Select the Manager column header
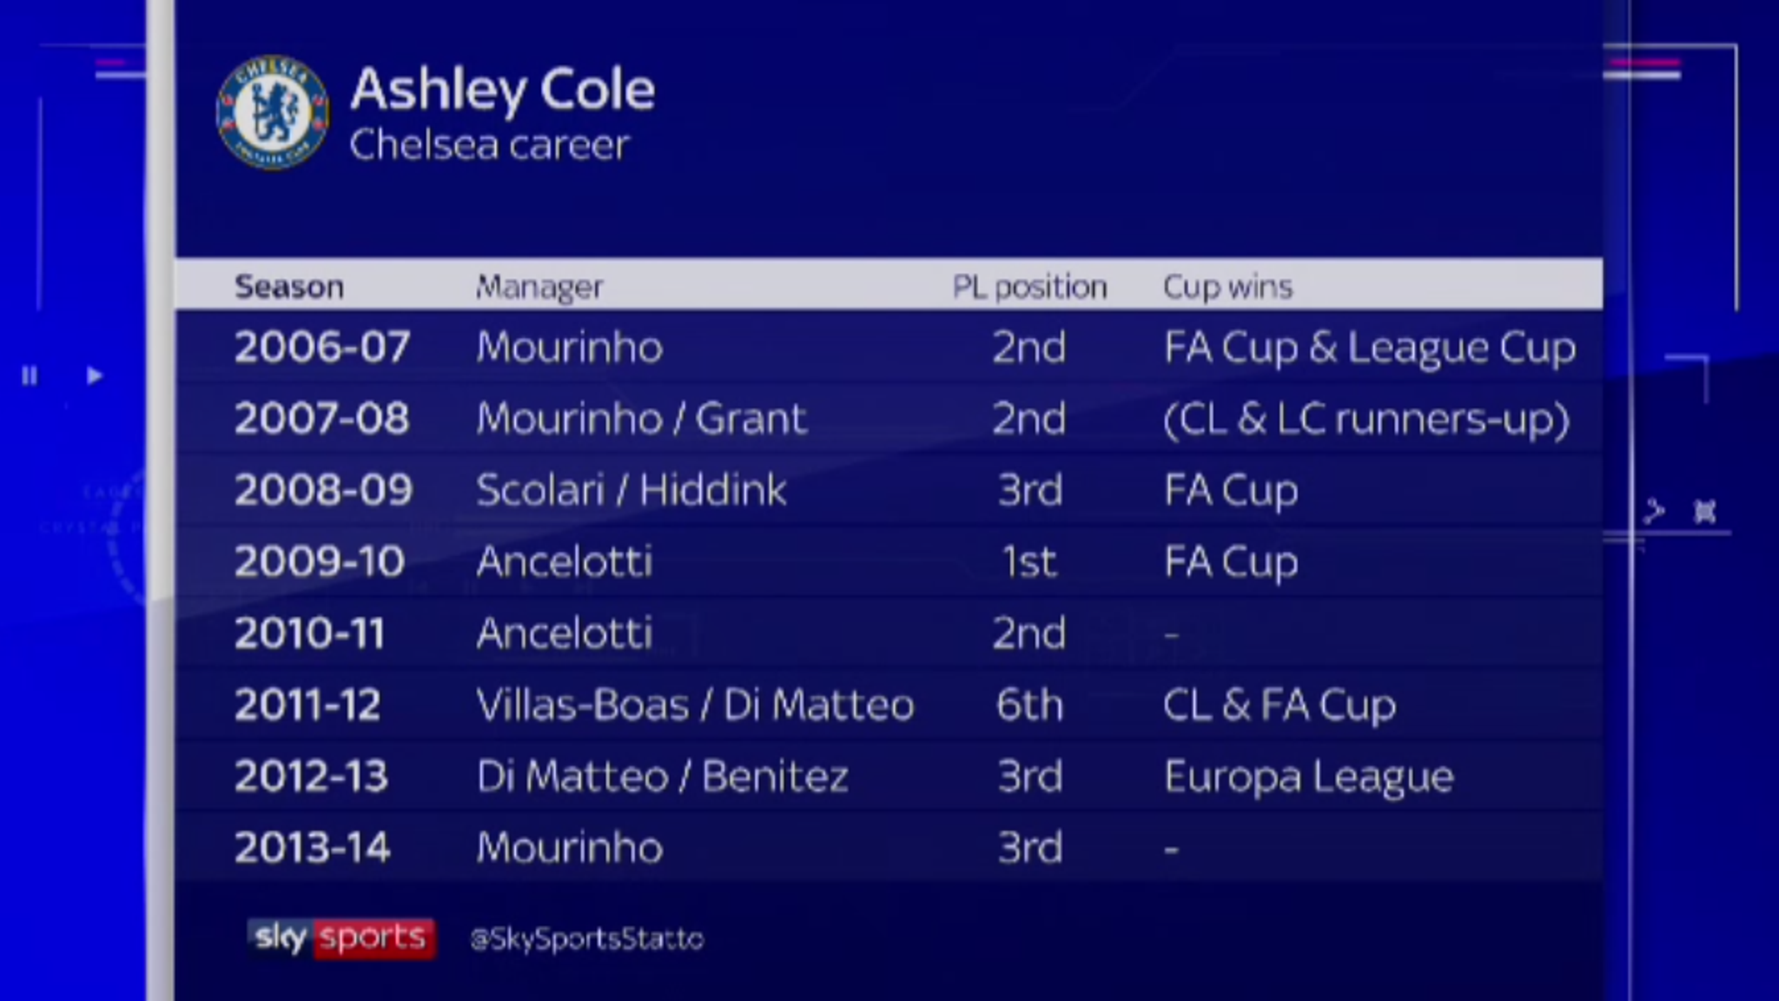This screenshot has width=1779, height=1001. tap(539, 287)
